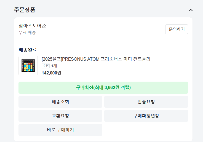203x142 pixels.
Task: Request an exchange with 교환요청
Action: click(x=60, y=116)
